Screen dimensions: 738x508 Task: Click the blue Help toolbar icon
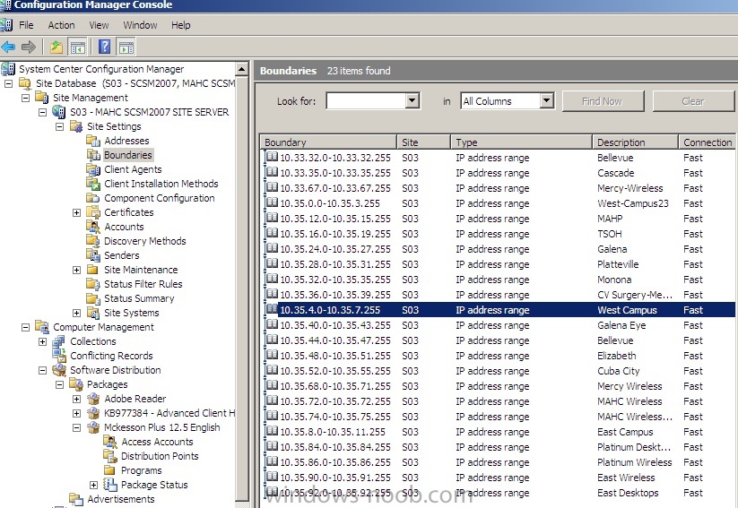pos(105,47)
